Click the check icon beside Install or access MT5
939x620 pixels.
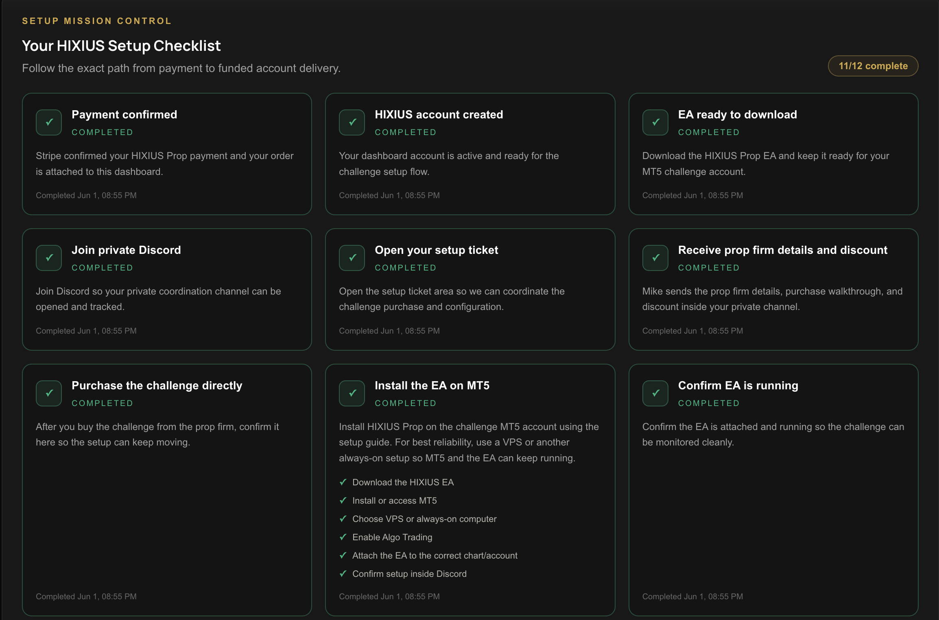point(343,500)
